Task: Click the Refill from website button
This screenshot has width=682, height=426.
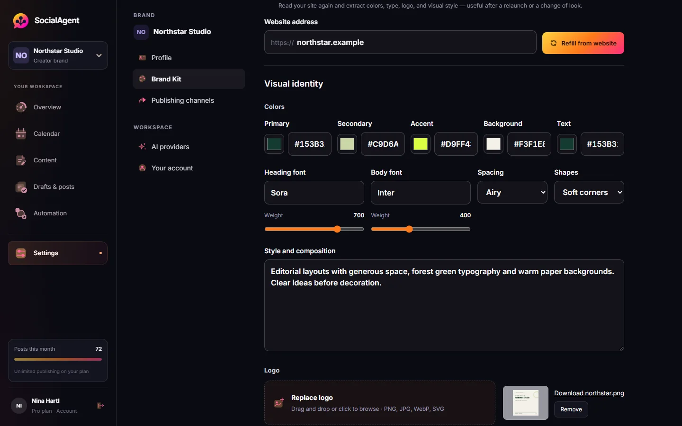Action: tap(583, 43)
